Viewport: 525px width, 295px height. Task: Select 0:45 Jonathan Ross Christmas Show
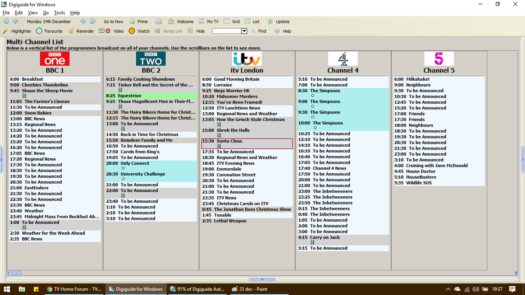coord(247,209)
